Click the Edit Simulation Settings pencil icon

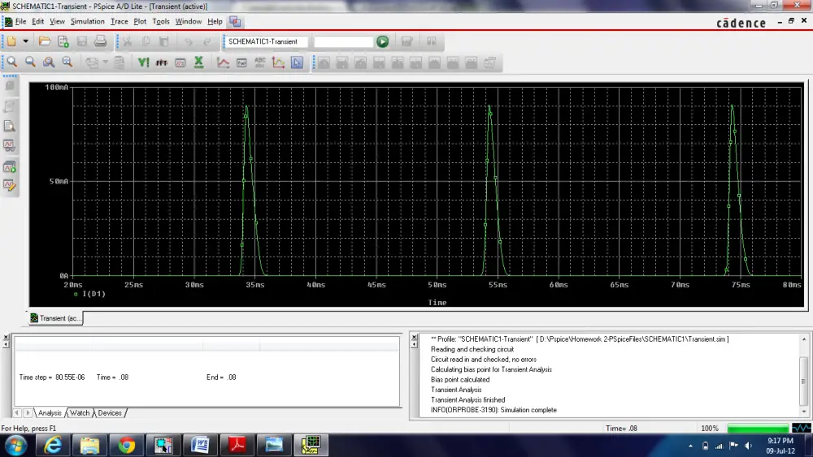[9, 185]
